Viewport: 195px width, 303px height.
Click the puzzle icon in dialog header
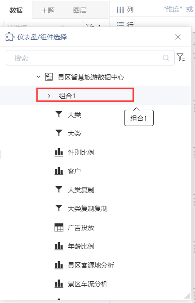click(x=10, y=37)
